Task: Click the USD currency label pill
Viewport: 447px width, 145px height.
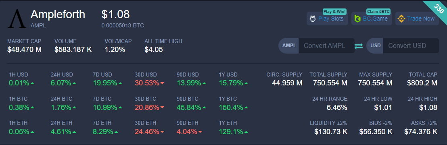Action: click(375, 46)
